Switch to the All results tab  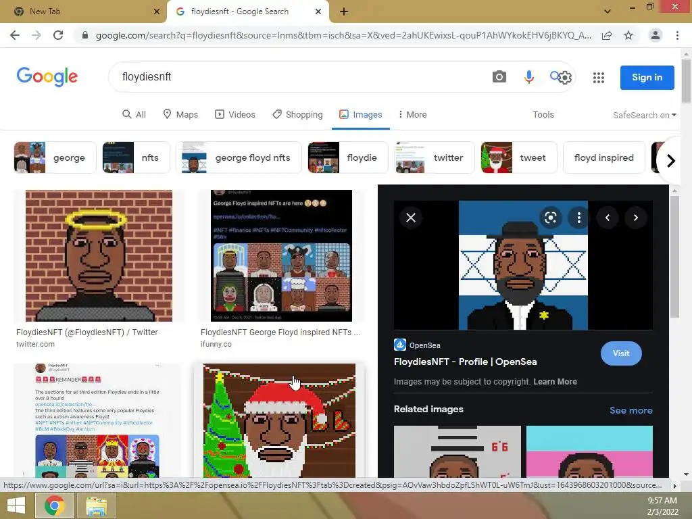coord(134,114)
